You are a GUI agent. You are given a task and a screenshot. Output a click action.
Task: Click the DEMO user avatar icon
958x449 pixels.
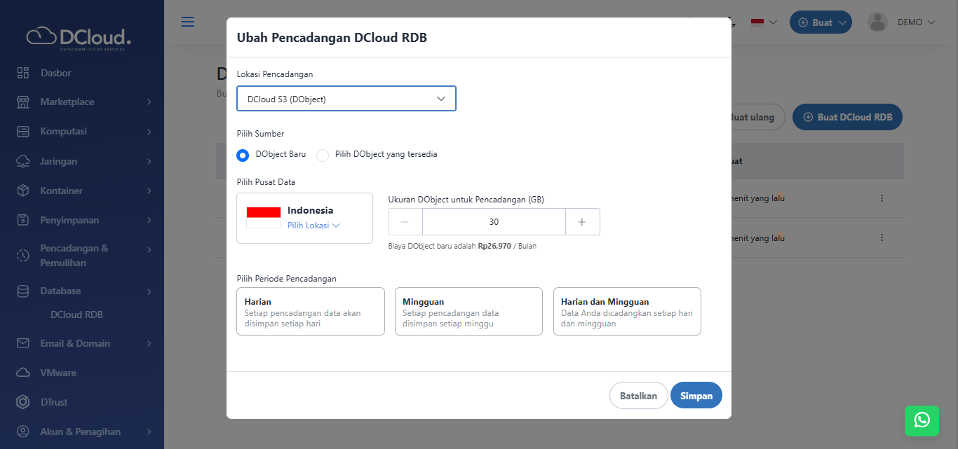[877, 22]
